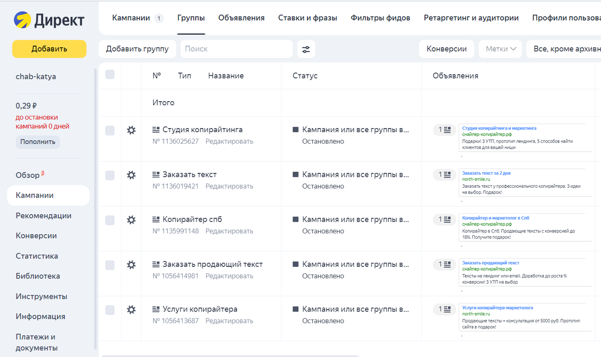Check the Услуги копирайтера row checkbox
The width and height of the screenshot is (601, 357).
[x=110, y=309]
